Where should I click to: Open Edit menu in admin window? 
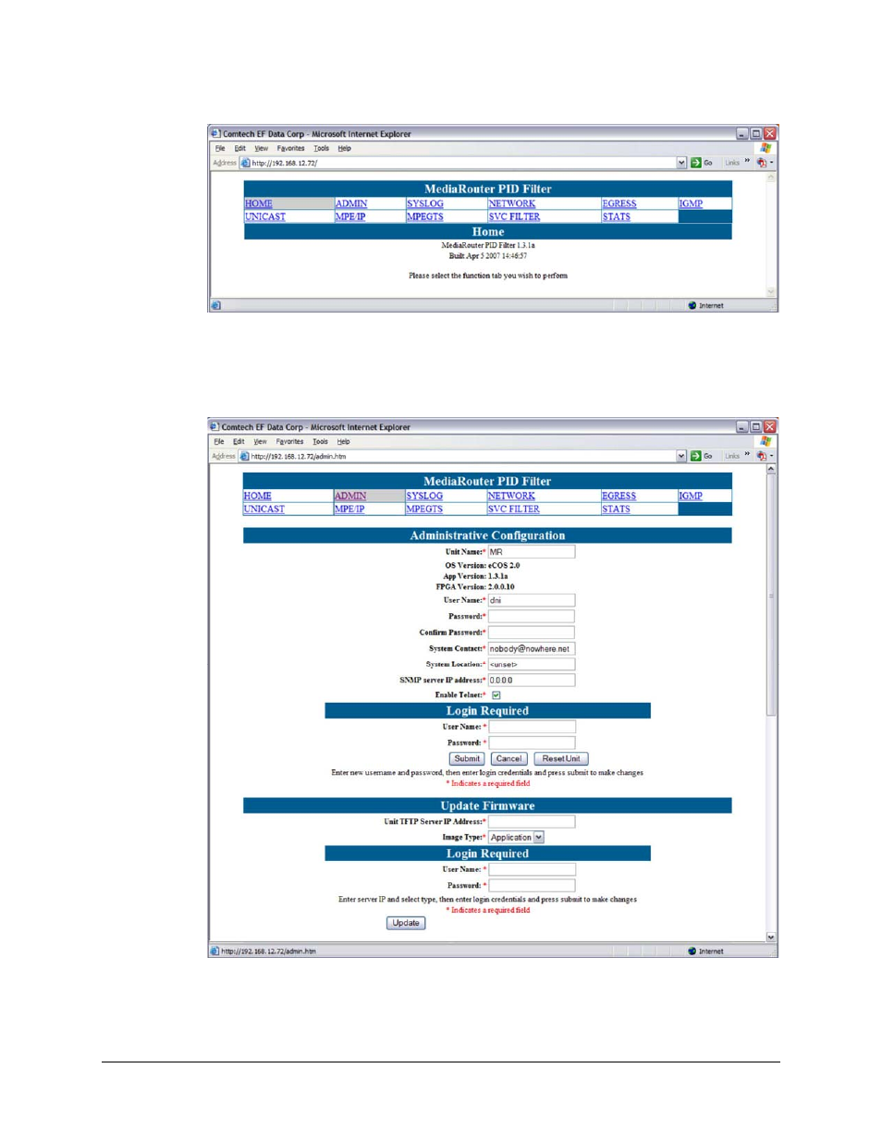point(239,441)
